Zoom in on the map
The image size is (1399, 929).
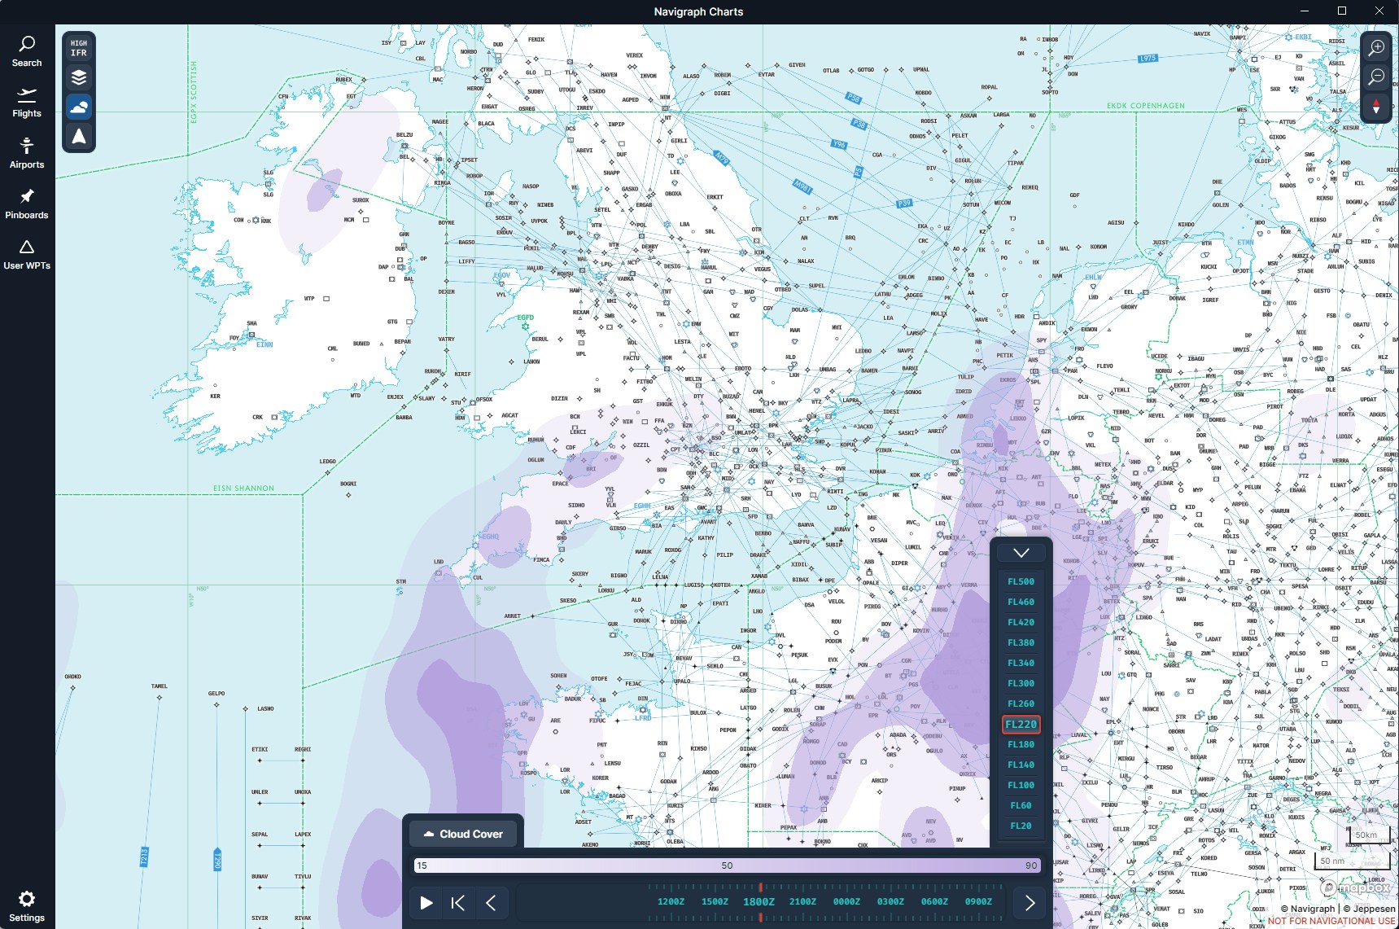pos(1376,48)
